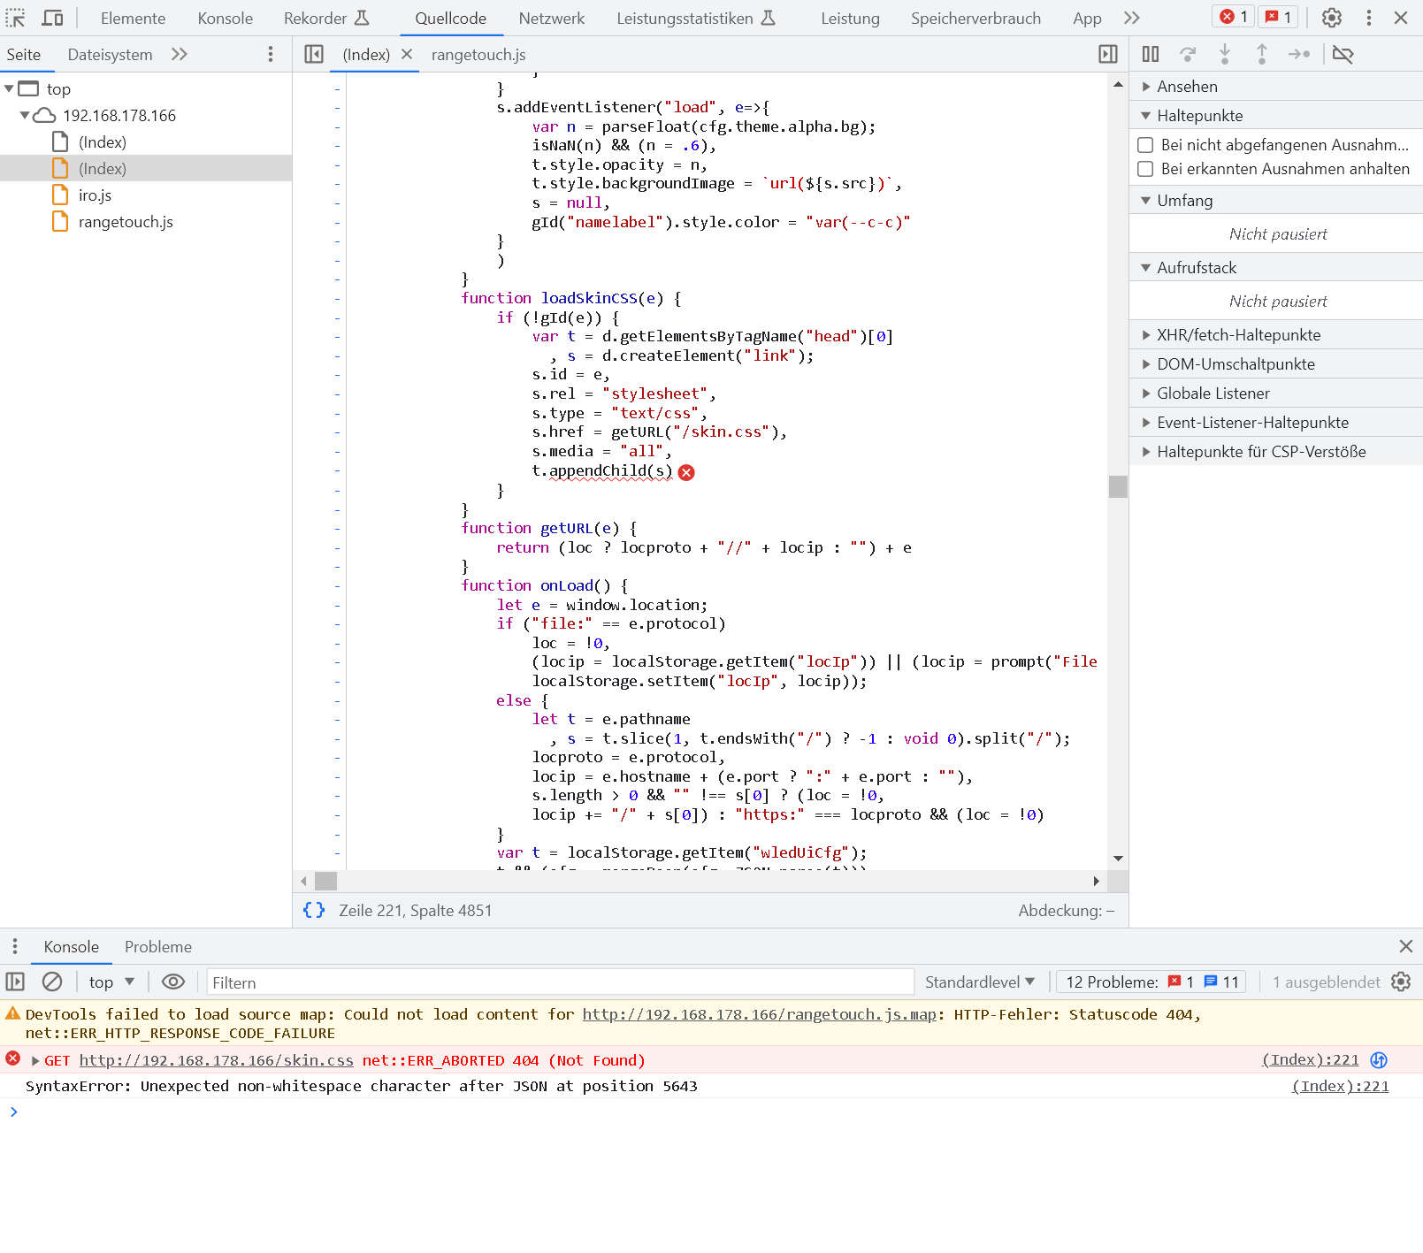Image resolution: width=1423 pixels, height=1253 pixels.
Task: Follow the (Index):221 error link
Action: pyautogui.click(x=1311, y=1060)
